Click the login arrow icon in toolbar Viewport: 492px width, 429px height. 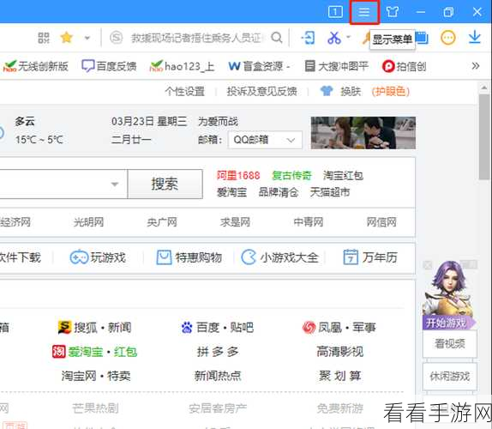pyautogui.click(x=308, y=38)
